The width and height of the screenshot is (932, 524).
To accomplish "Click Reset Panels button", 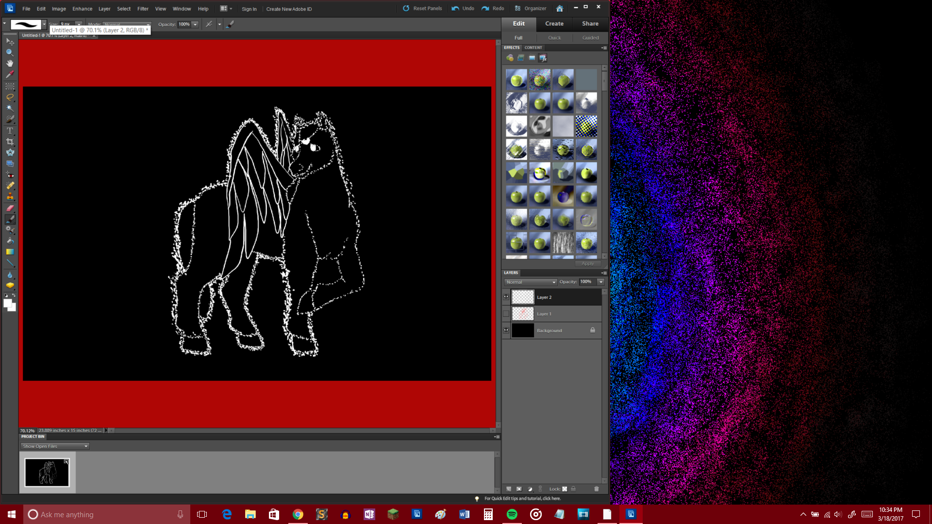I will pos(422,9).
